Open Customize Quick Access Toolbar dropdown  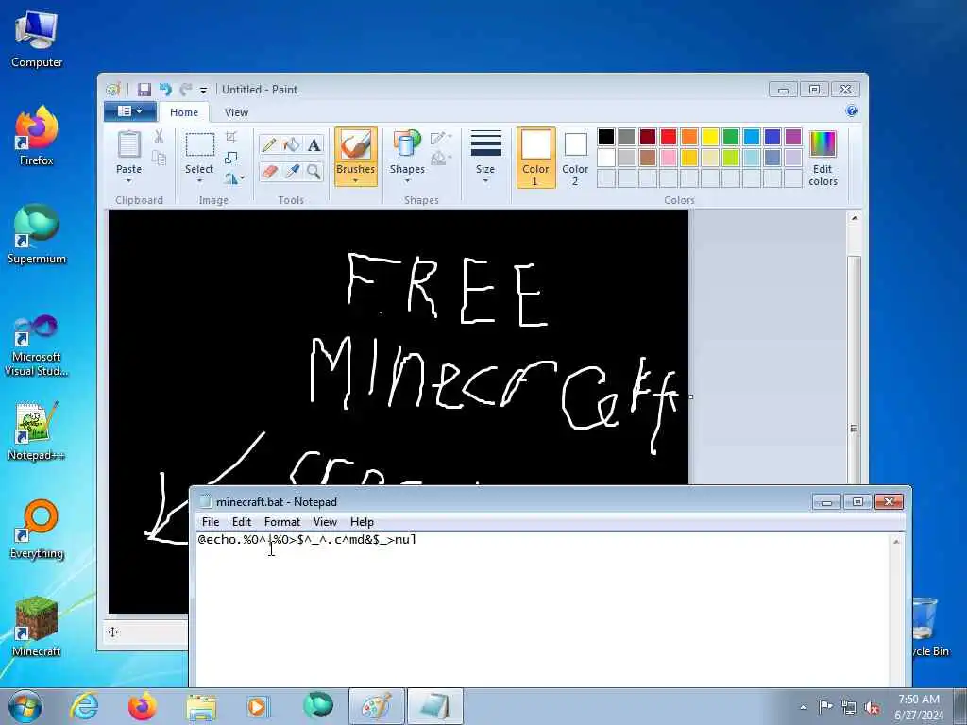click(x=204, y=90)
